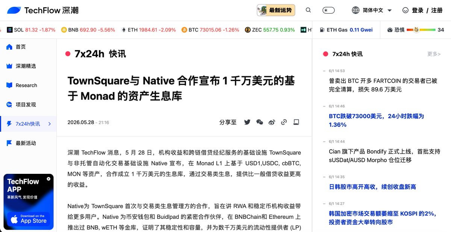This screenshot has height=232, width=451.
Task: Click the book icon beside Research
Action: pyautogui.click(x=9, y=85)
